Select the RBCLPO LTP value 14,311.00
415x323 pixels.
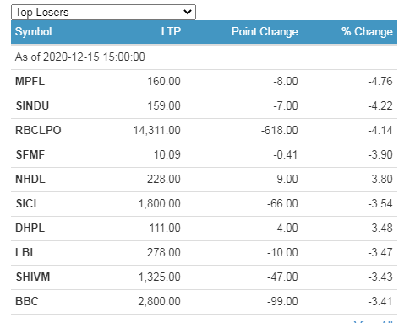point(156,131)
